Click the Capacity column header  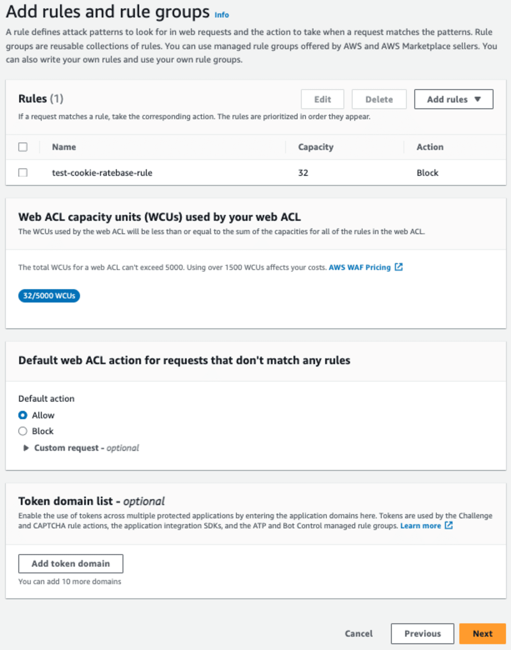pos(316,147)
